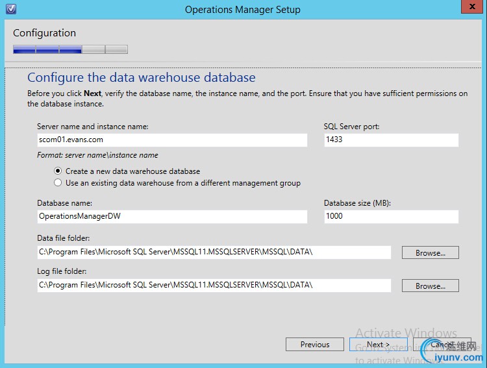
Task: Go back with the Previous button
Action: click(x=315, y=345)
